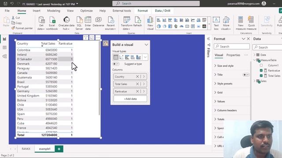
Task: Insert a New visual
Action: coord(150,23)
